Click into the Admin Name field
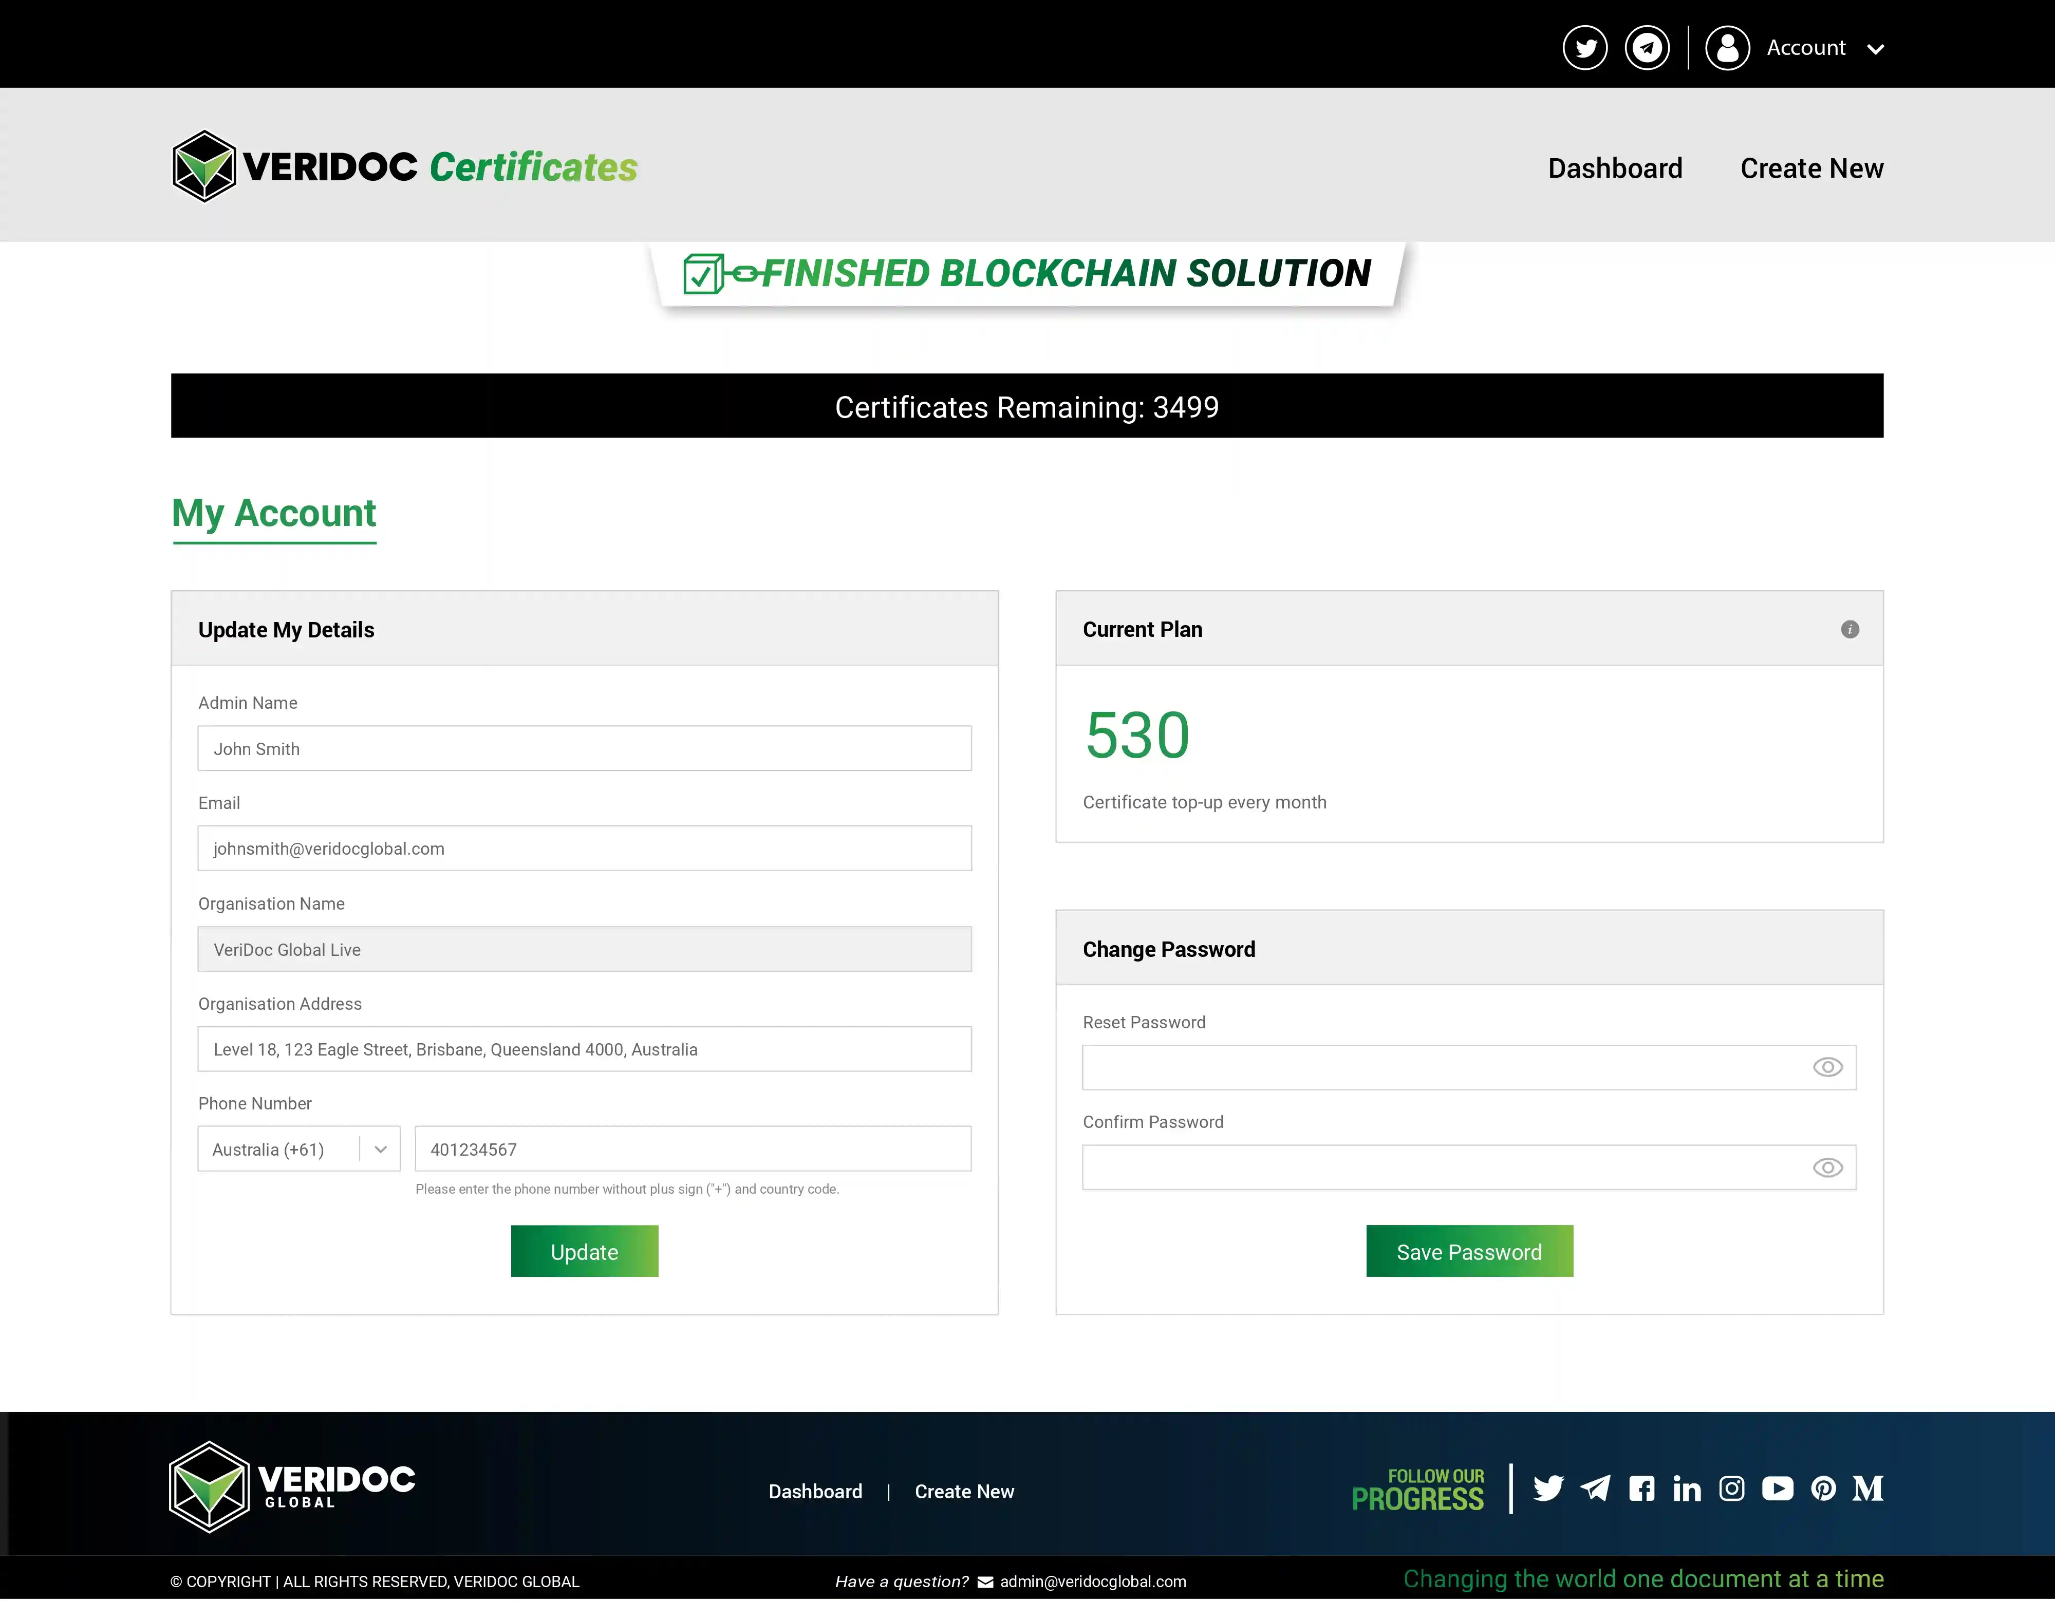Viewport: 2055px width, 1601px height. point(584,749)
